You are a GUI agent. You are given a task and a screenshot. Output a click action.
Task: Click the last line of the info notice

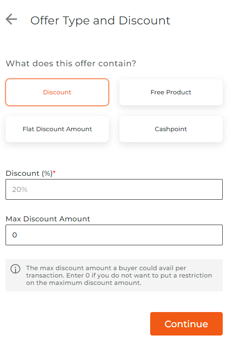tap(84, 283)
